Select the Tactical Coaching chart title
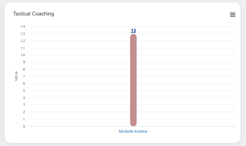The height and width of the screenshot is (146, 246). coord(34,14)
